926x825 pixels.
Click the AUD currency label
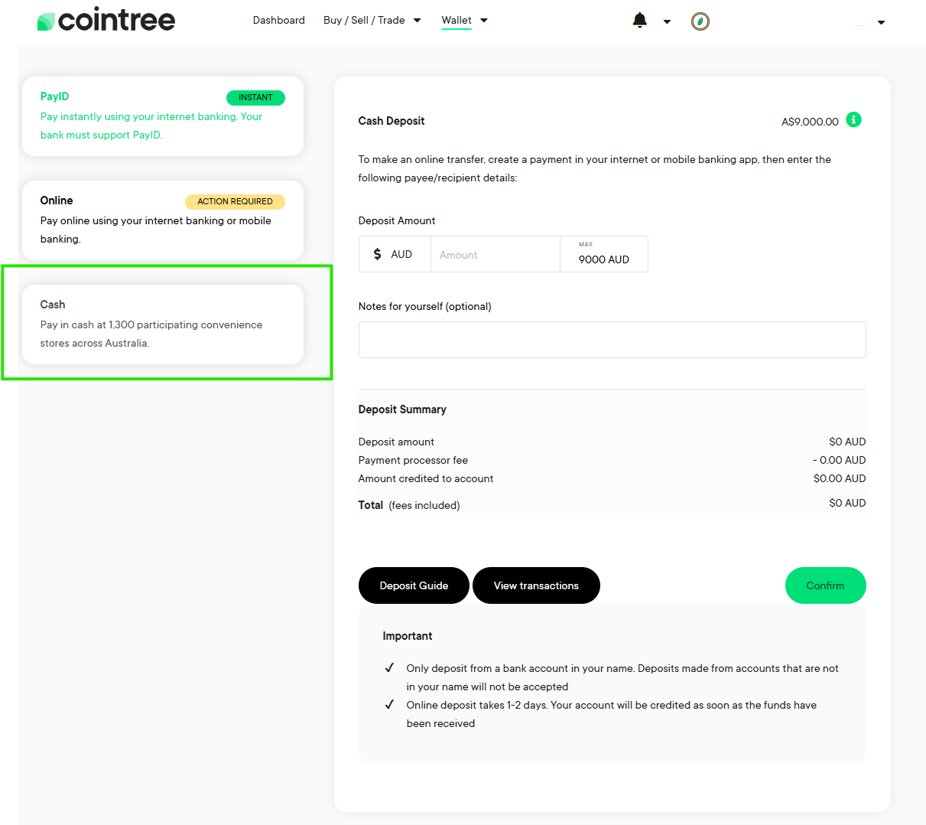tap(401, 254)
